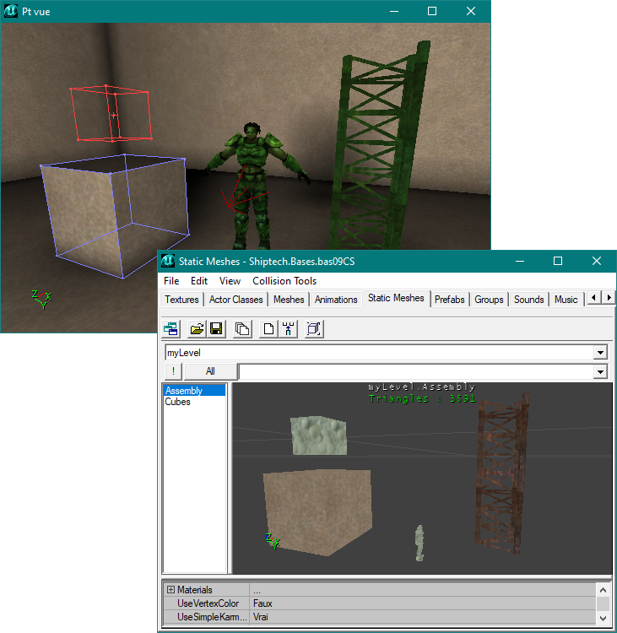The height and width of the screenshot is (633, 617).
Task: Click the Vrai value of UseSimpleKarm
Action: 423,617
